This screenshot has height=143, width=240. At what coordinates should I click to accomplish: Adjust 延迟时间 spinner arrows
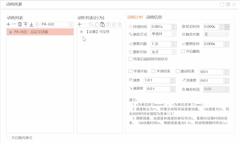222,27
